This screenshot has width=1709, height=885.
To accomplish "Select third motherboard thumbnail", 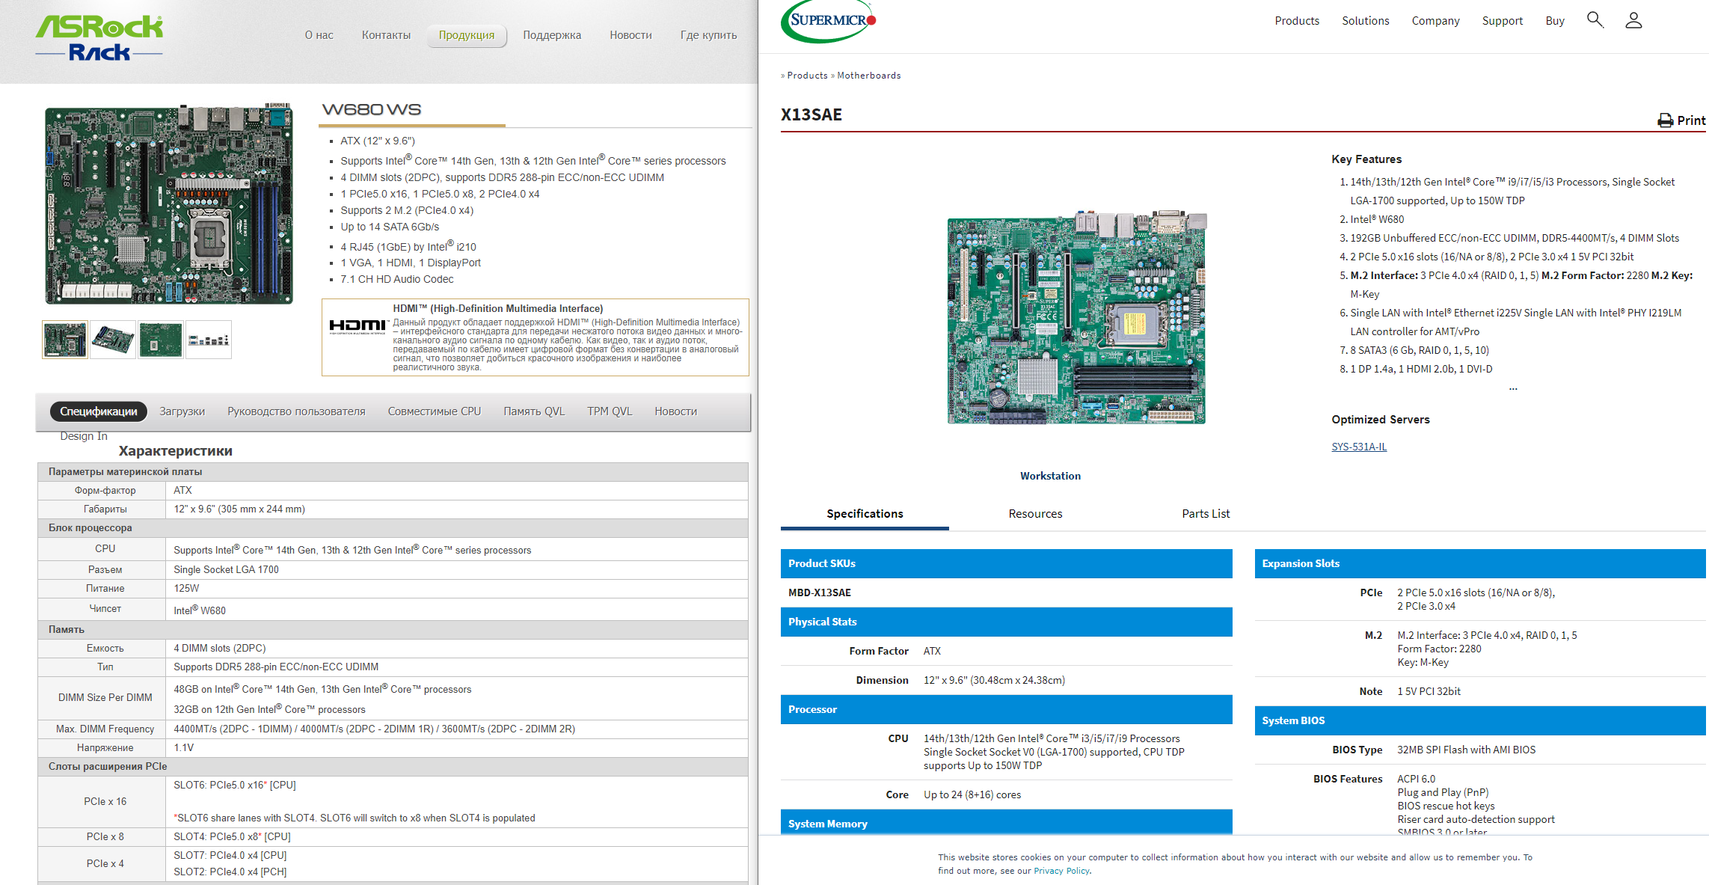I will pyautogui.click(x=160, y=340).
